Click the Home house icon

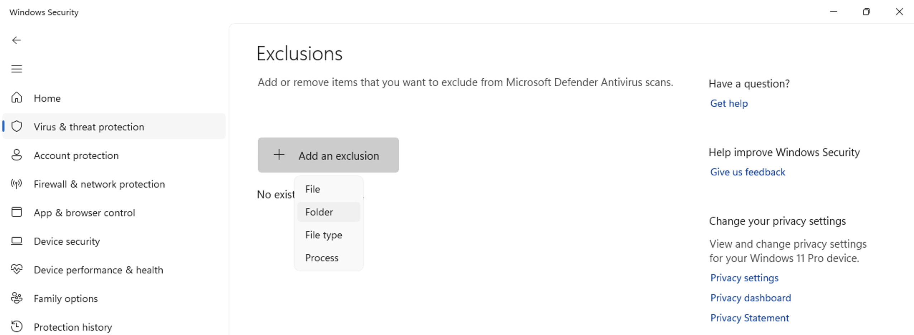pos(16,98)
